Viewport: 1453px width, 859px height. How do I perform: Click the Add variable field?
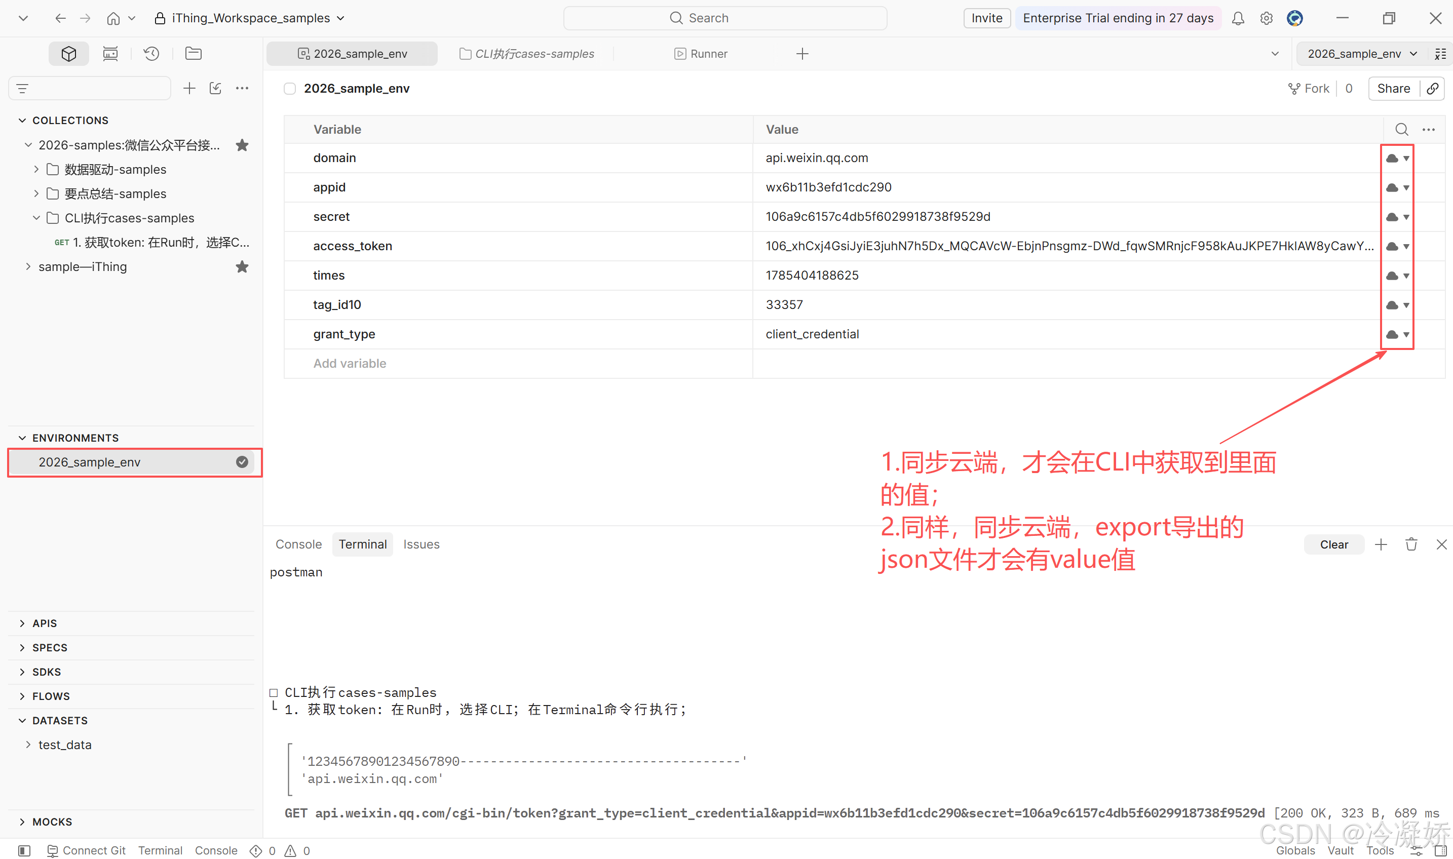[518, 364]
